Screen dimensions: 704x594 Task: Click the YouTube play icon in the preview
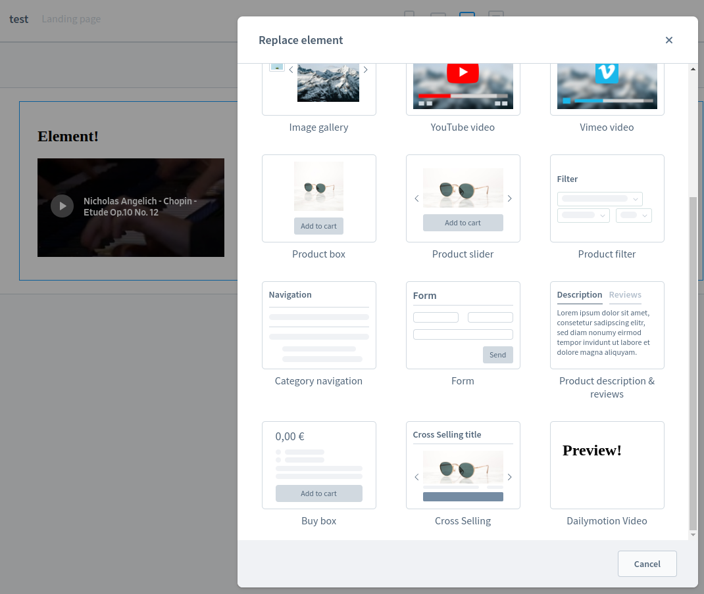(463, 73)
